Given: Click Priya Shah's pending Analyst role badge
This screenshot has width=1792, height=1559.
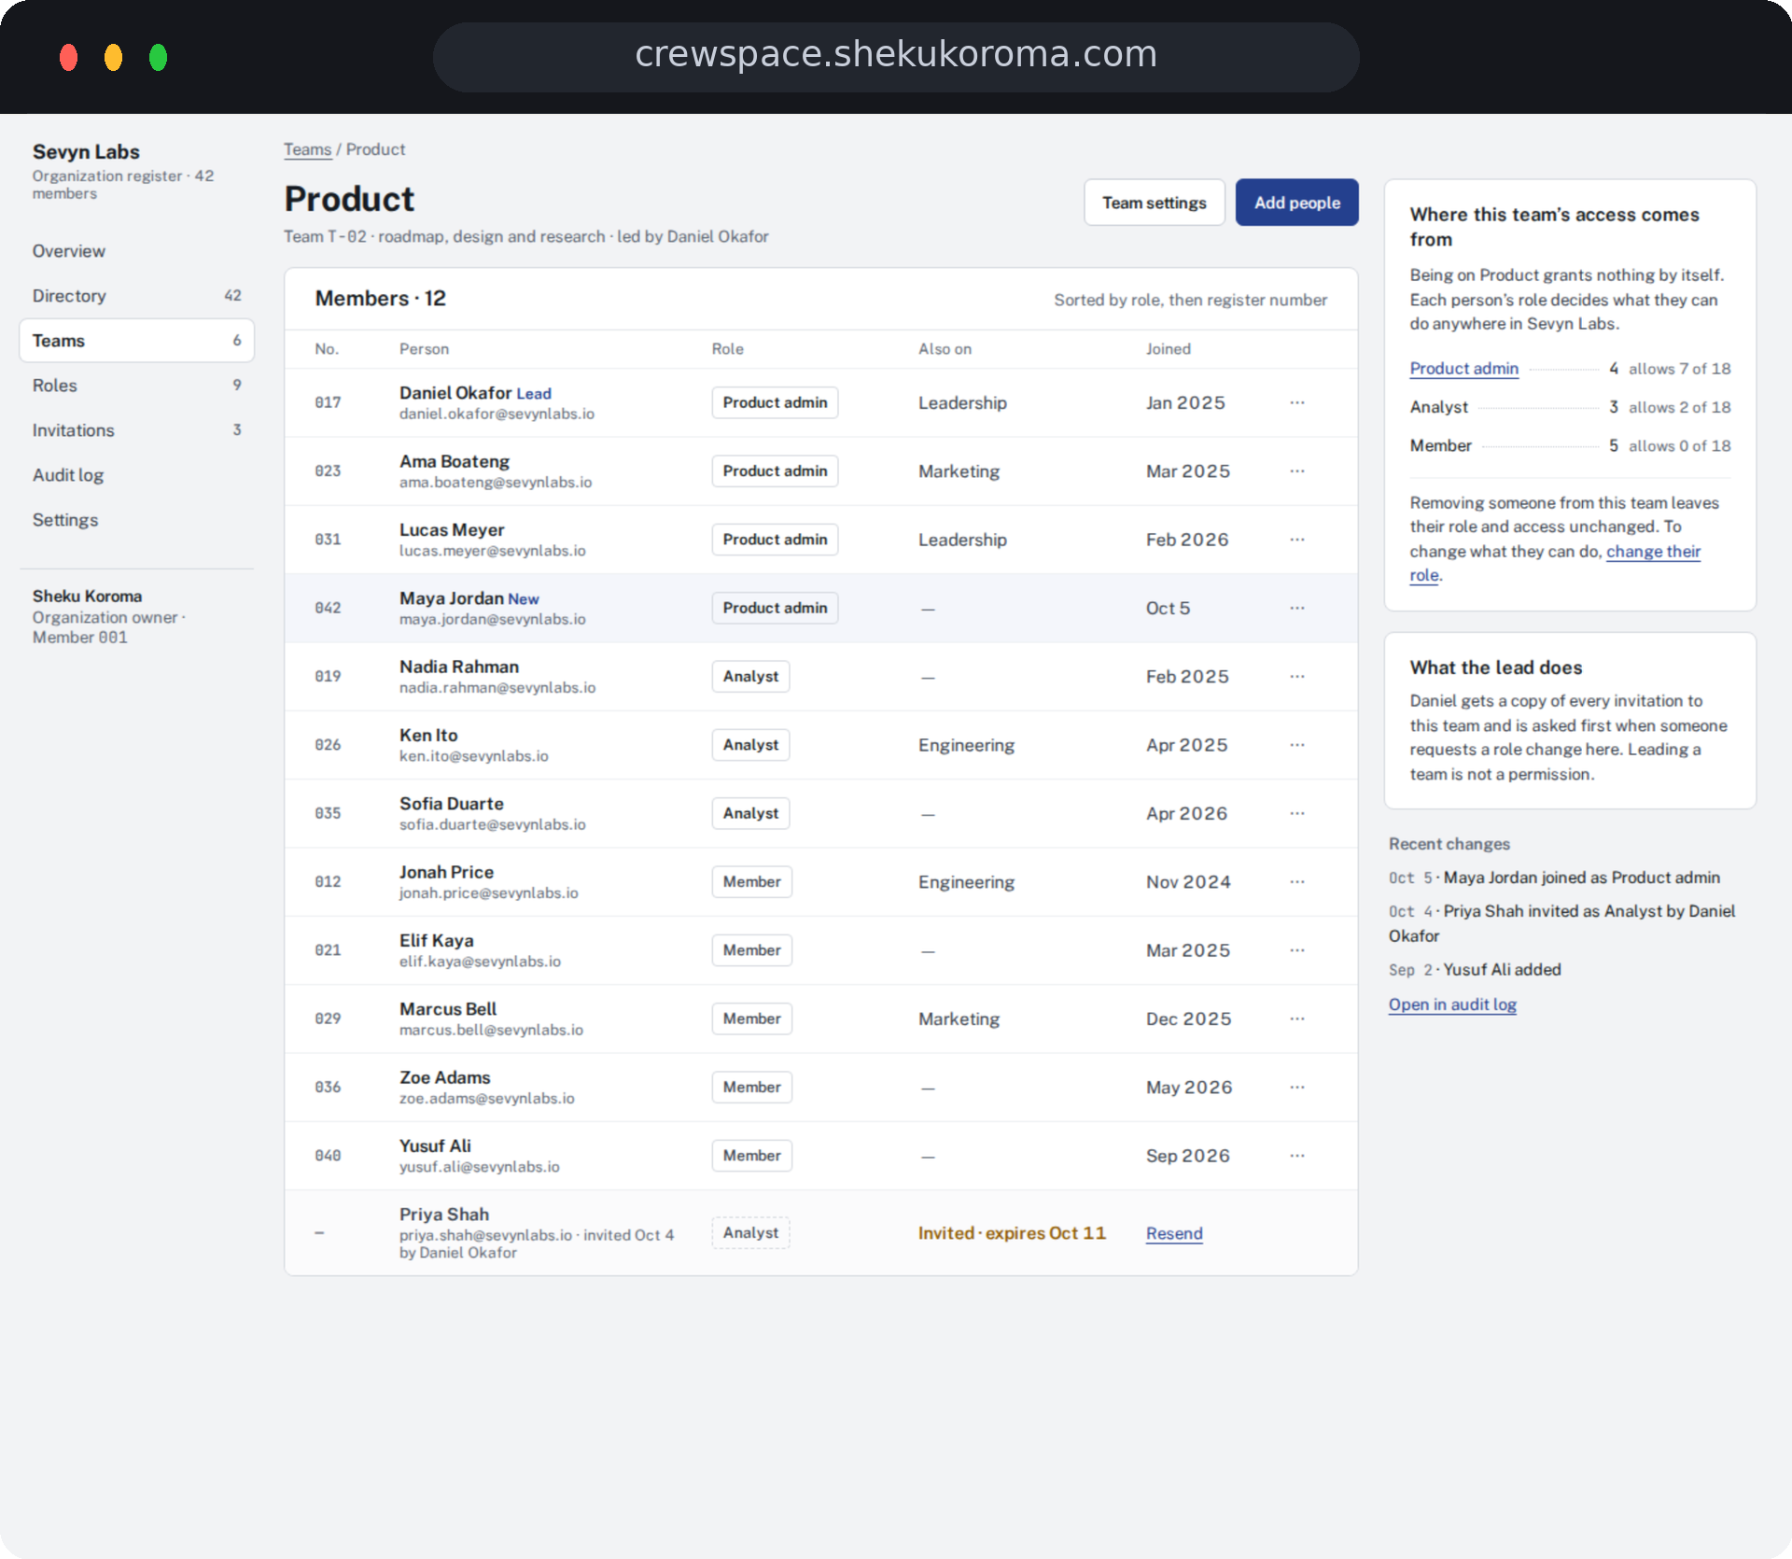Looking at the screenshot, I should 750,1233.
